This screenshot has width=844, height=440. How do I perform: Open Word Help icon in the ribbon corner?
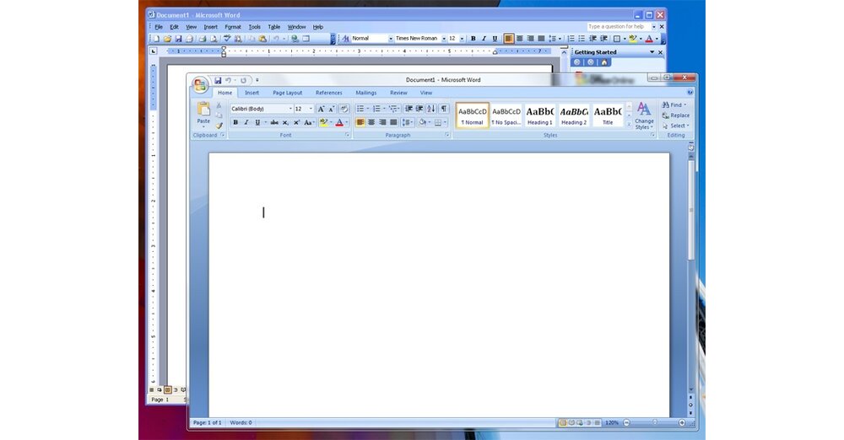[690, 93]
